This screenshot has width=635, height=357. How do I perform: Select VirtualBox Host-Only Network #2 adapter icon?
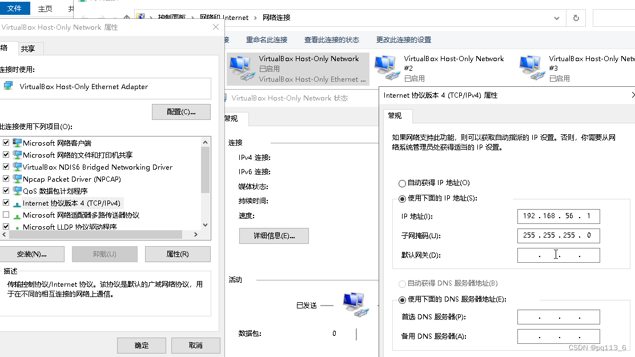(x=387, y=67)
